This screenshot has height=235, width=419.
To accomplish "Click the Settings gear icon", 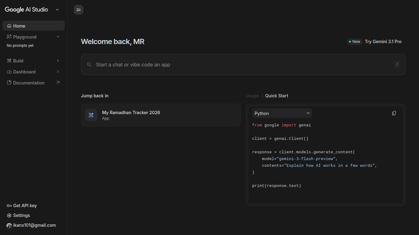I will [x=9, y=215].
